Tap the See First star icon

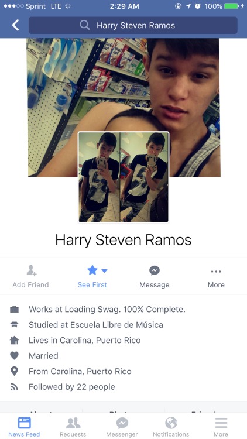[92, 270]
